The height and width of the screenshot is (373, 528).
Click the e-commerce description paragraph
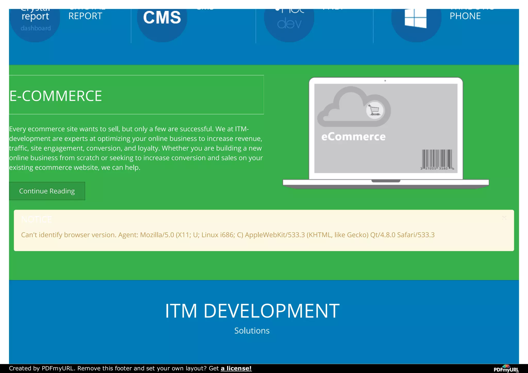click(x=136, y=148)
